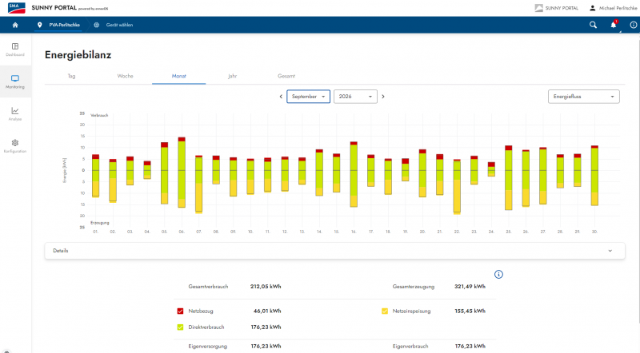
Task: Select the Monat tab
Action: pyautogui.click(x=178, y=76)
